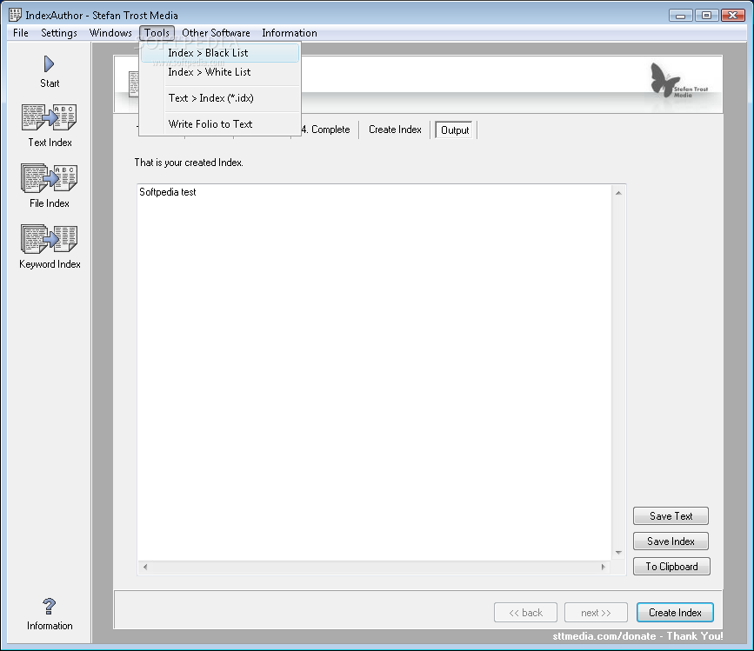Switch to the Create Index tab
754x651 pixels.
(395, 130)
